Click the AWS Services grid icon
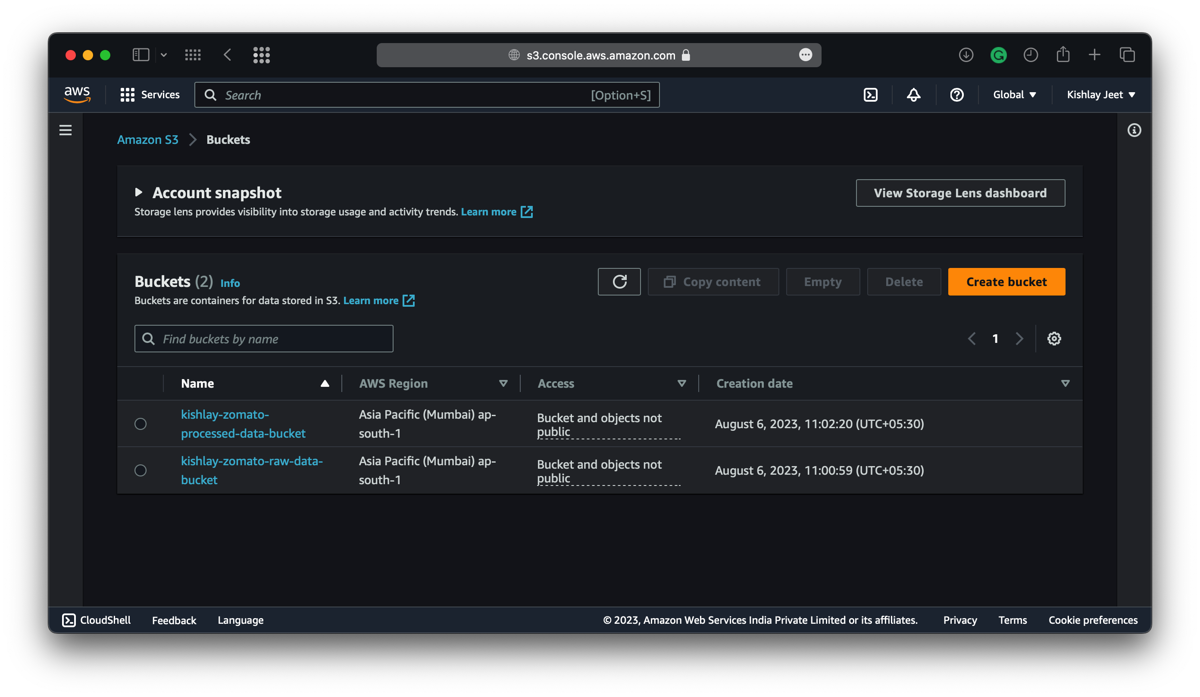This screenshot has height=697, width=1200. click(127, 94)
